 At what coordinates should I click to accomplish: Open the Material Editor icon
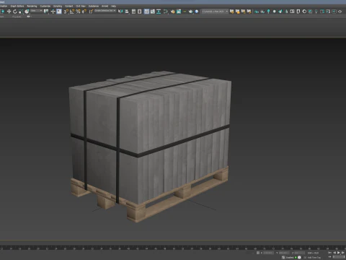(166, 12)
